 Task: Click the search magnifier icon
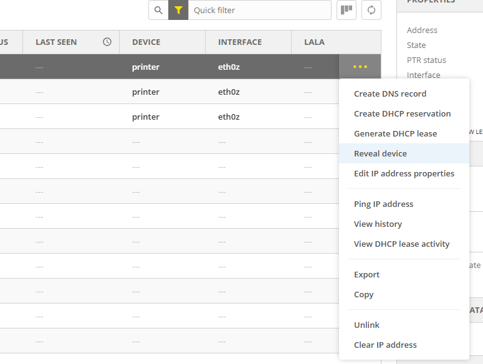click(x=158, y=10)
